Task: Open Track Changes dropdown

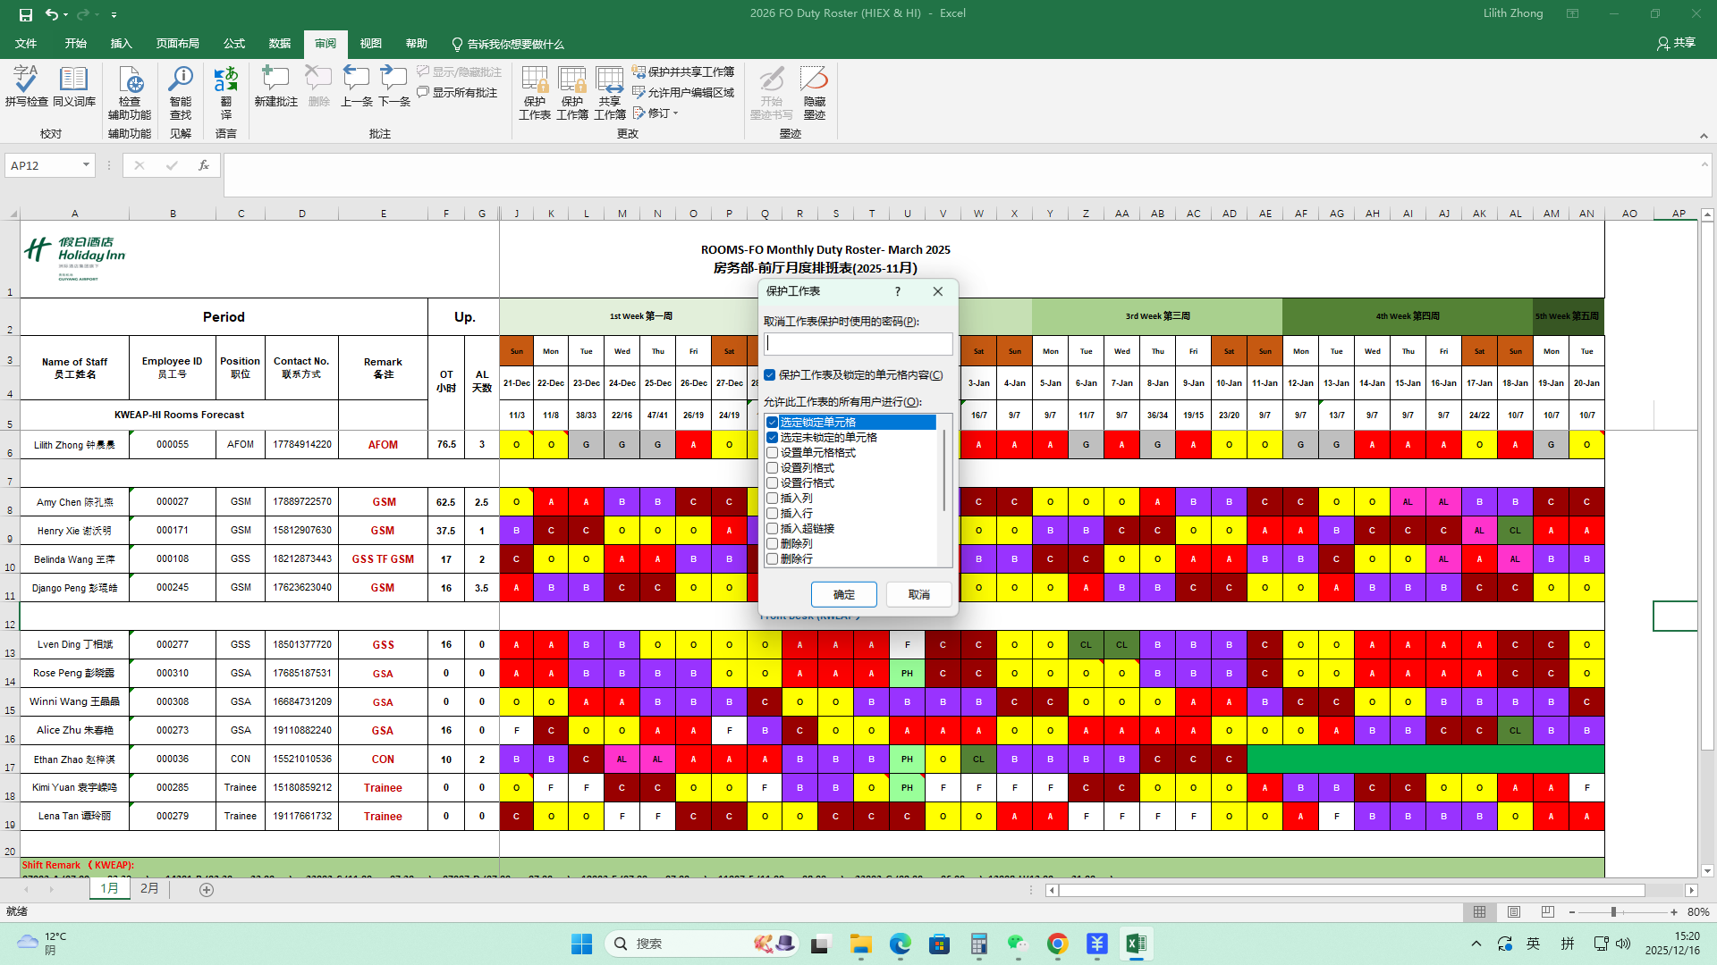Action: (657, 113)
